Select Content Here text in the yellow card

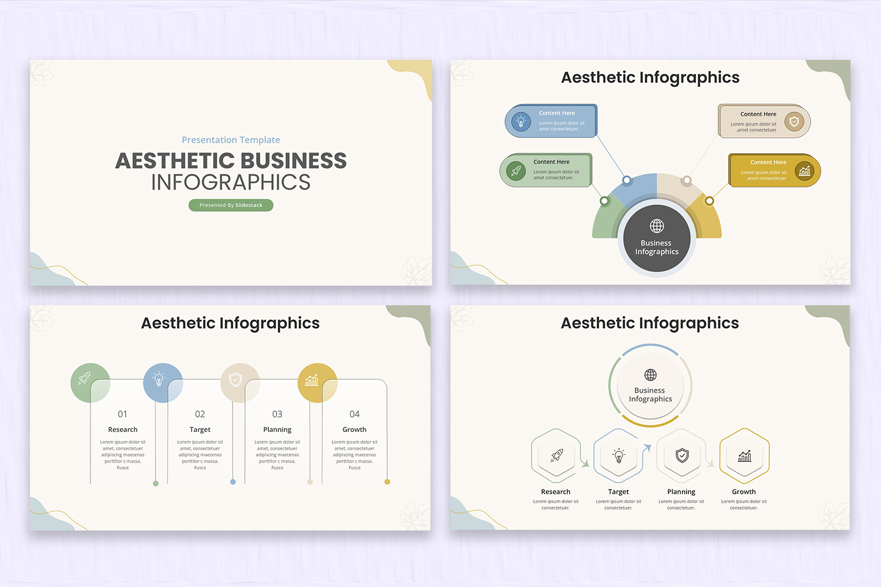768,163
